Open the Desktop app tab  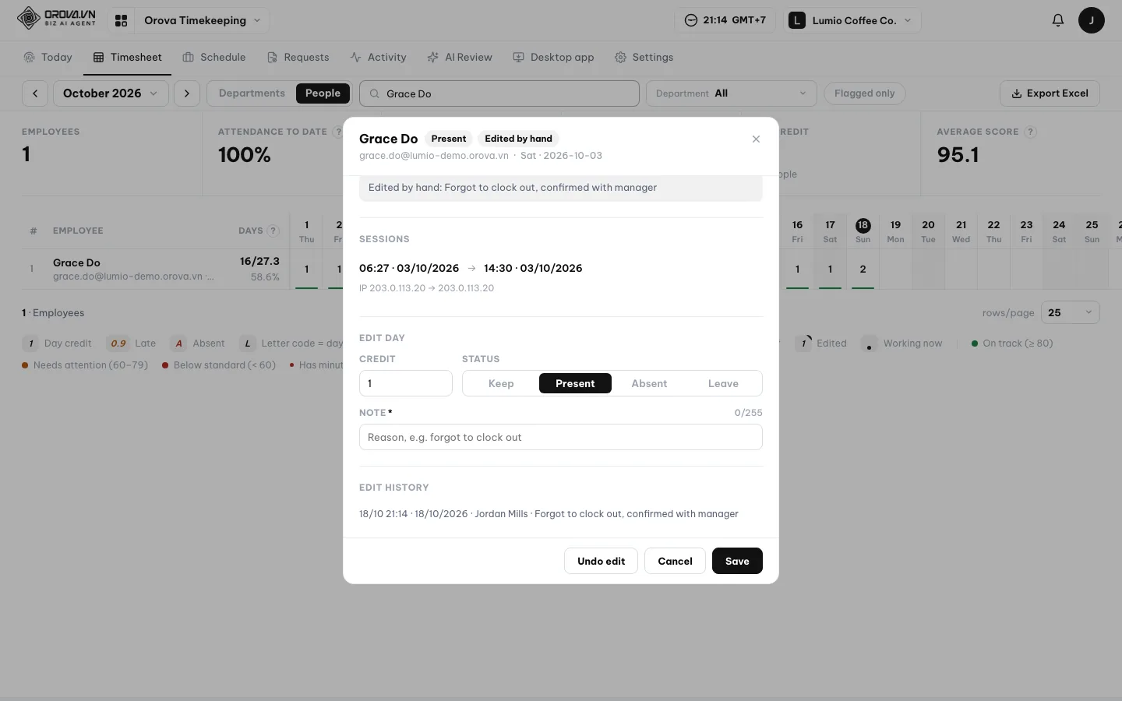click(x=553, y=58)
